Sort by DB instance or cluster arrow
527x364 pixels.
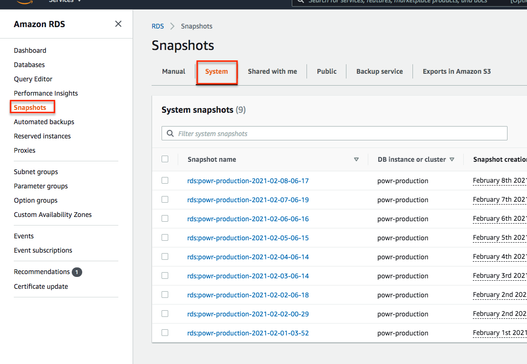[x=452, y=159]
